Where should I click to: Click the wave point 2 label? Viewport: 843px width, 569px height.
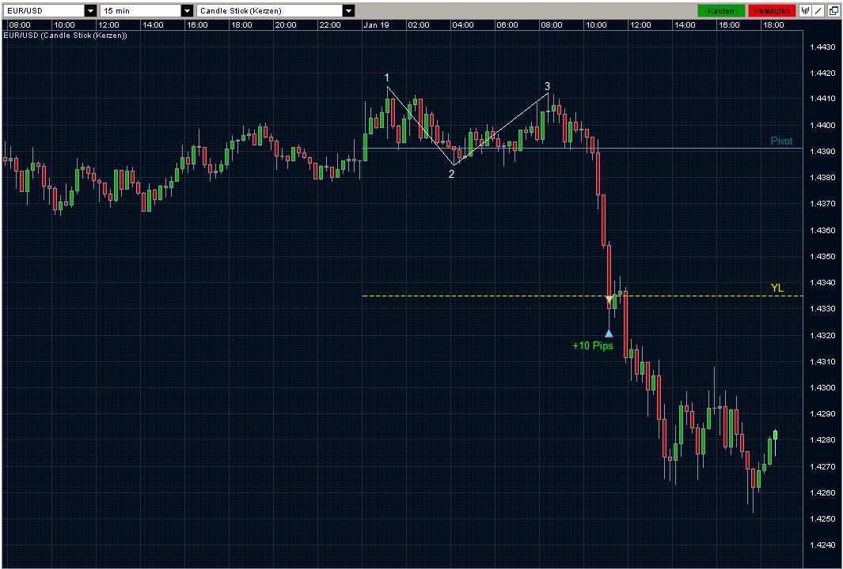tap(452, 174)
